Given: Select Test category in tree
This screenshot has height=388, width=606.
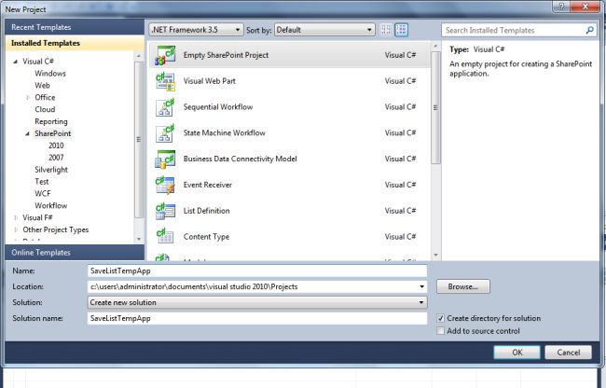Looking at the screenshot, I should click(42, 182).
